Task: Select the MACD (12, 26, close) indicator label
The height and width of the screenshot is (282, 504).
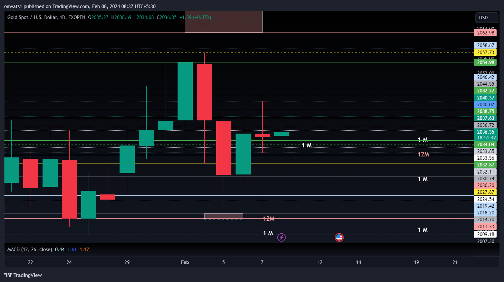Action: [30, 249]
